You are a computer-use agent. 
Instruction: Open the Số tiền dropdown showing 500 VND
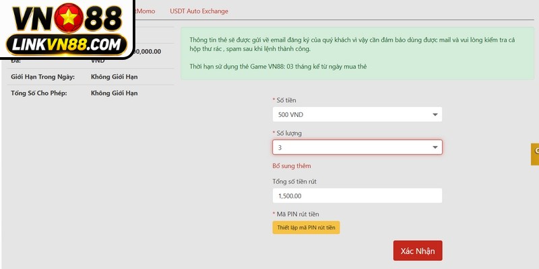tap(357, 114)
